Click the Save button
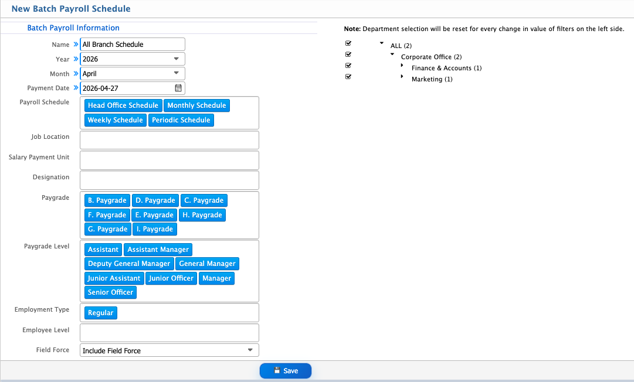The width and height of the screenshot is (634, 382). [286, 371]
